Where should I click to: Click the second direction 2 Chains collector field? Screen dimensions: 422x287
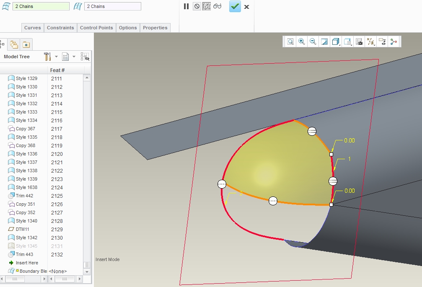point(112,6)
